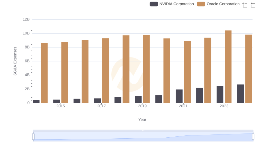259x149 pixels.
Task: Click the middle of the range slider area
Action: pyautogui.click(x=143, y=137)
